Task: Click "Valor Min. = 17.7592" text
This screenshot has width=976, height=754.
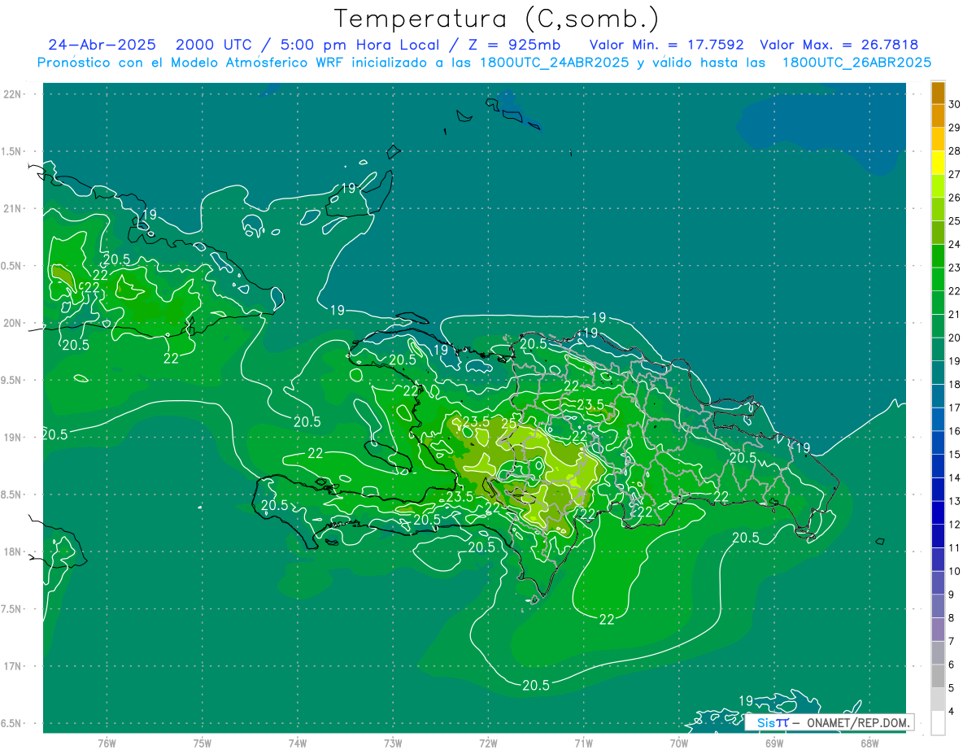Action: pyautogui.click(x=666, y=46)
